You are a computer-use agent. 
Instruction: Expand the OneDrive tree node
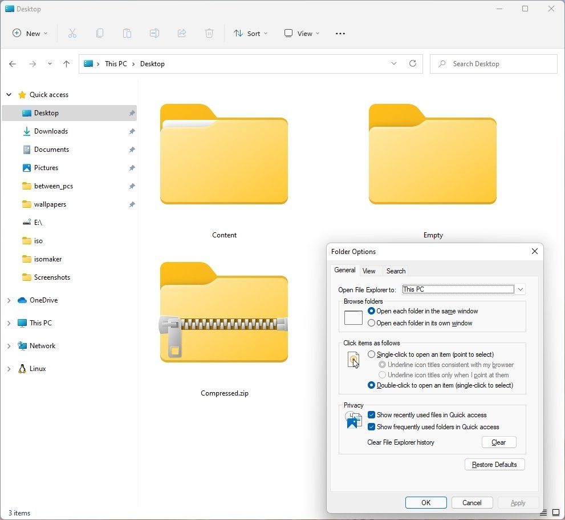(9, 300)
